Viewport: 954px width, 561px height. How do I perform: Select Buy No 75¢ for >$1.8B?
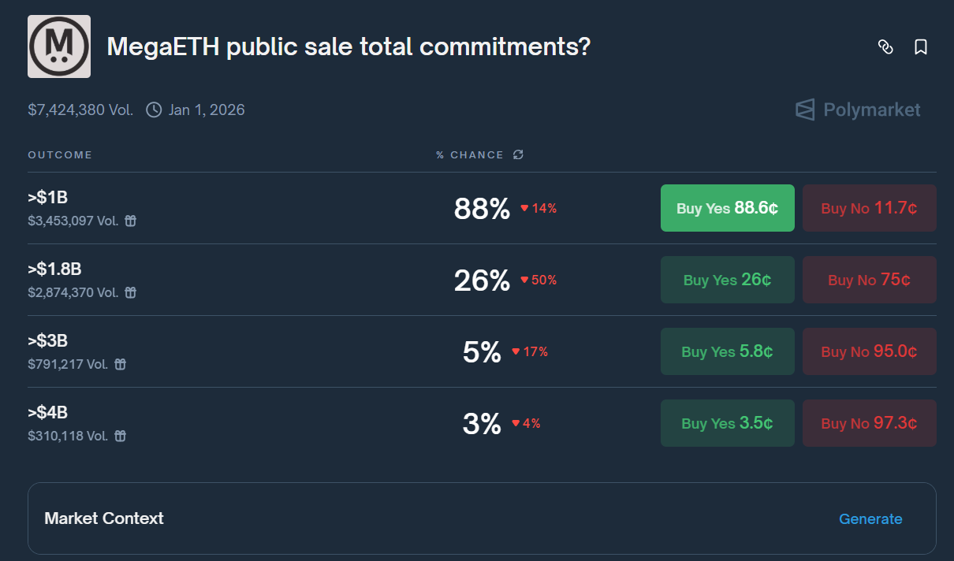coord(869,280)
